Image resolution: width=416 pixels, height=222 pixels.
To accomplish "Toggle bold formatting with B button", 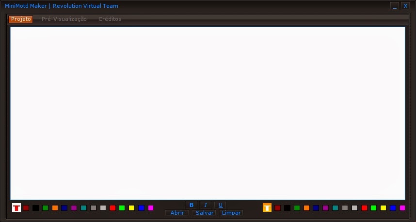I will click(192, 205).
